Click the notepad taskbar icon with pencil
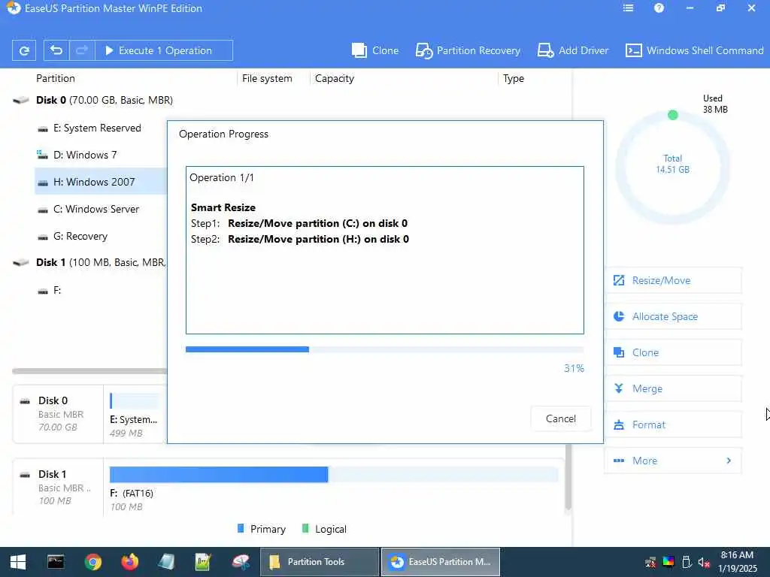Viewport: 770px width, 577px height. coord(203,562)
